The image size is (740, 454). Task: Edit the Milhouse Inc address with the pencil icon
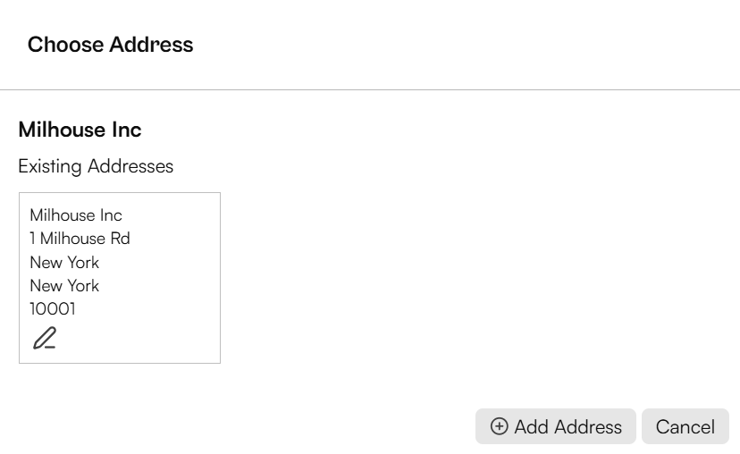tap(45, 338)
